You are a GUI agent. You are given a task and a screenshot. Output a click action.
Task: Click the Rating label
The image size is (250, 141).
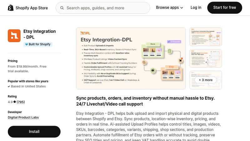(x=12, y=97)
